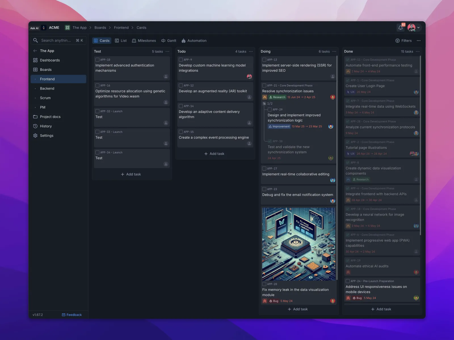Switch to the Milestones tab
The height and width of the screenshot is (340, 454).
144,41
